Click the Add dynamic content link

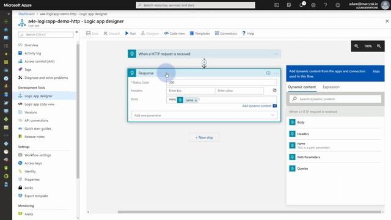click(x=257, y=106)
